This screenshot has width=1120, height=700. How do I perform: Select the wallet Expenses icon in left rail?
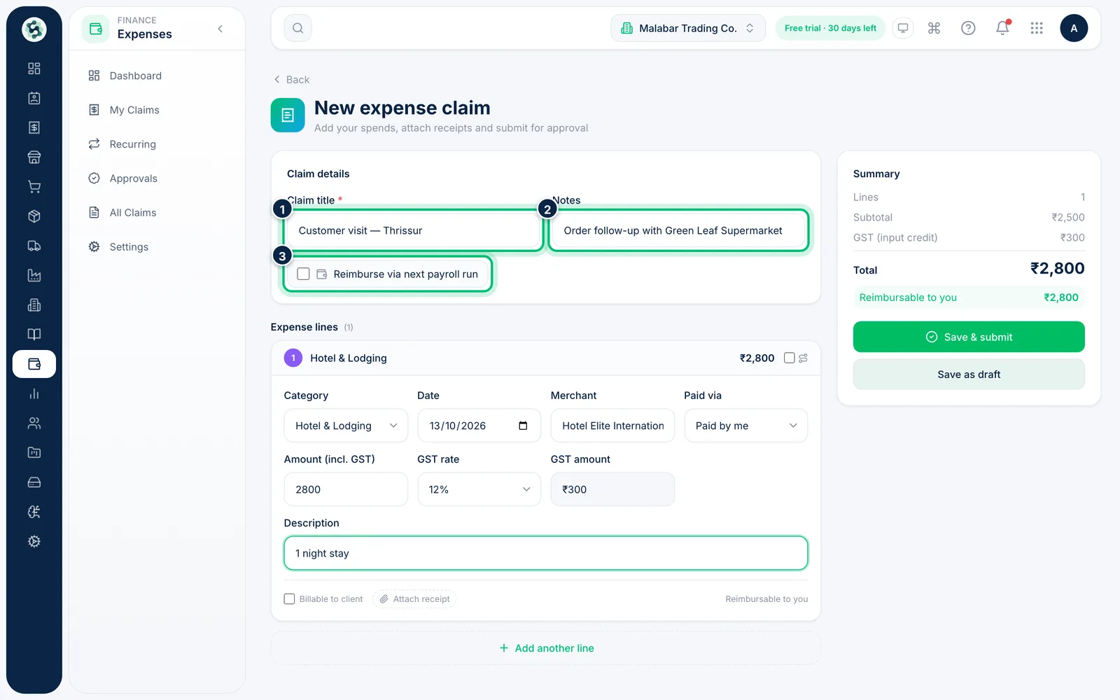pos(34,364)
